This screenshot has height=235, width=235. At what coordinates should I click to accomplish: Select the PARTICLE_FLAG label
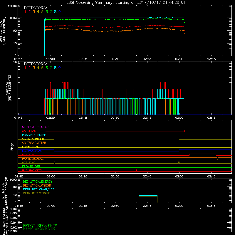(x=33, y=159)
